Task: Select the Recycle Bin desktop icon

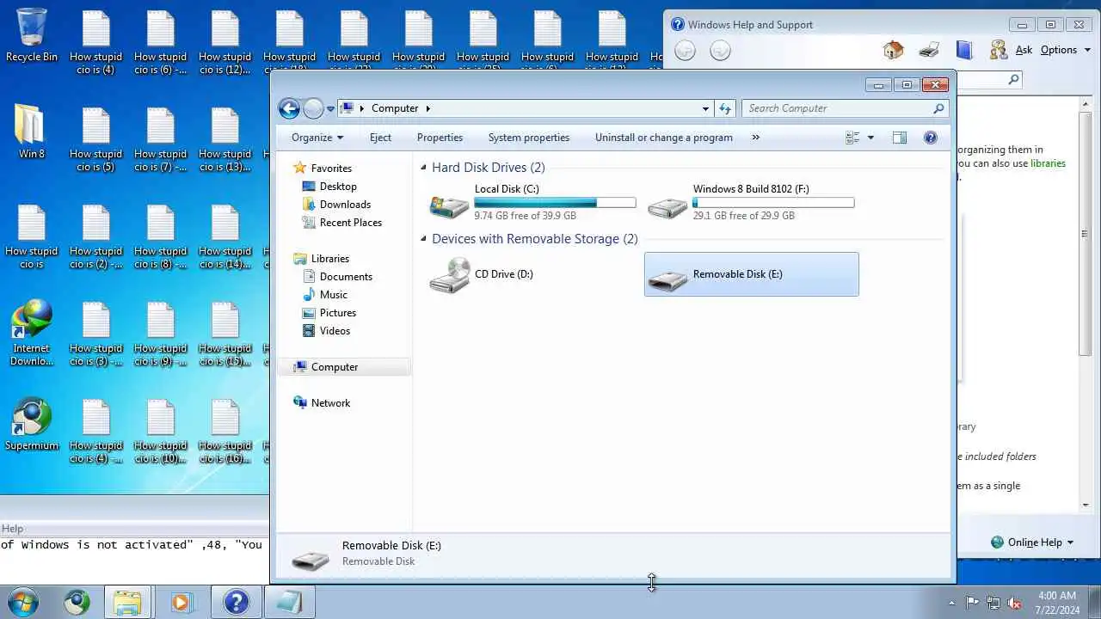Action: 32,36
